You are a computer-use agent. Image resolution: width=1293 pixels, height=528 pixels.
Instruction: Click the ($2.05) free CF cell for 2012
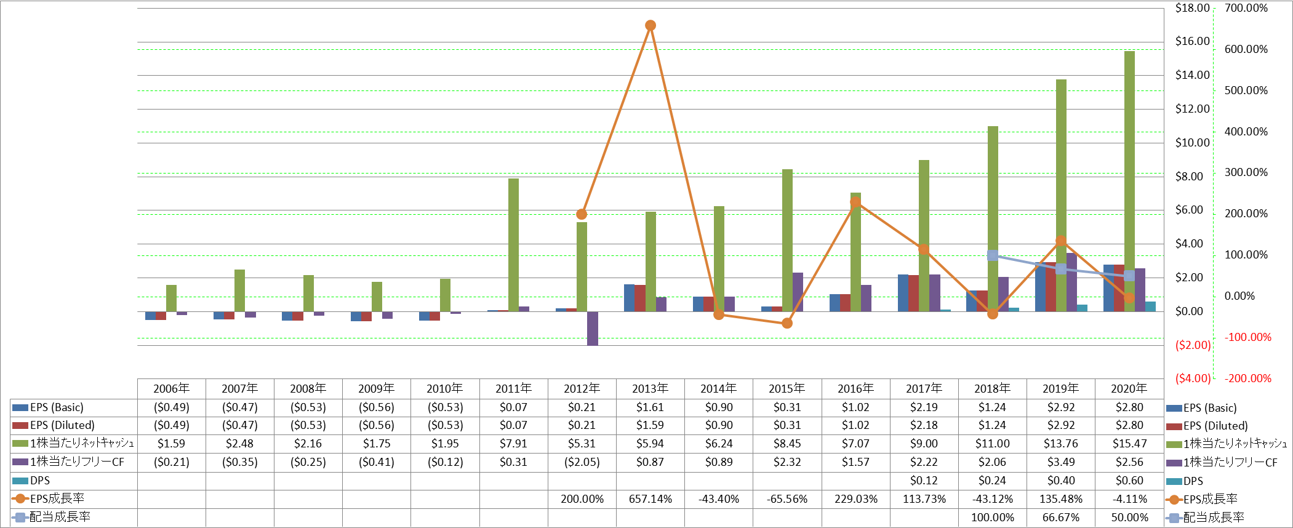click(582, 462)
